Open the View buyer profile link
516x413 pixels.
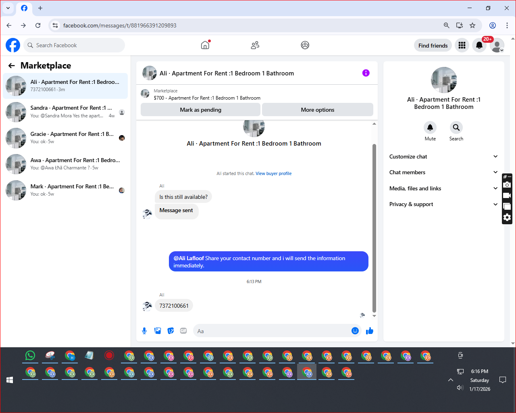click(273, 173)
